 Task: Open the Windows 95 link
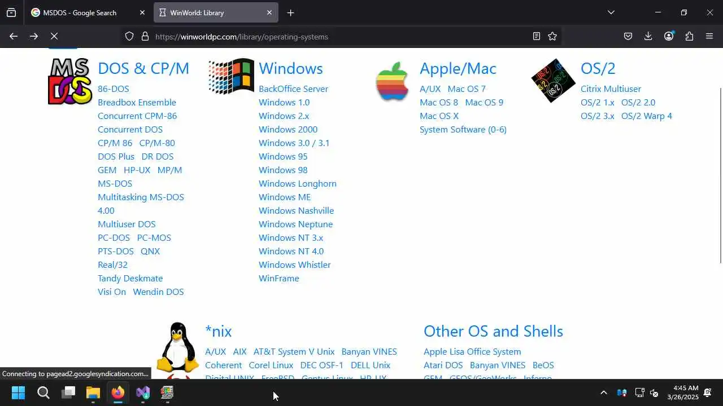(283, 156)
